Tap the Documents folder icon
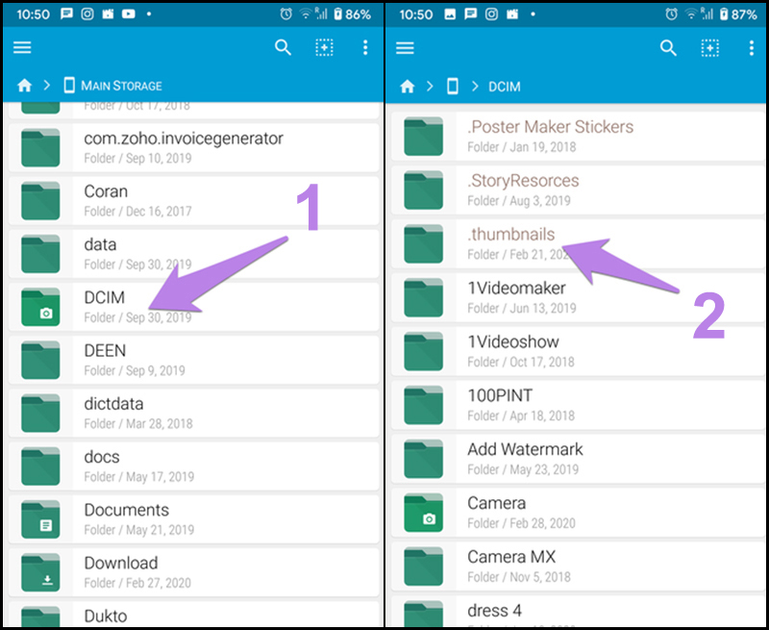This screenshot has width=769, height=630. point(40,519)
